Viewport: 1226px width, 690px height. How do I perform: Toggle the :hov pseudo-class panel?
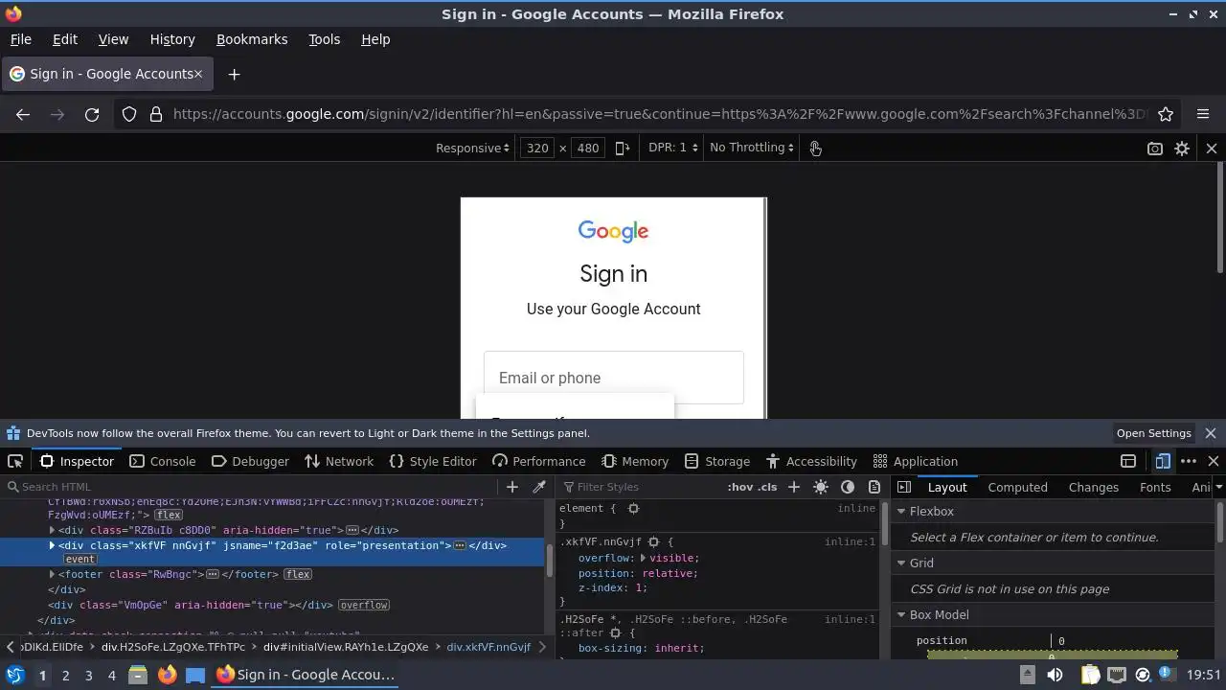tap(740, 487)
